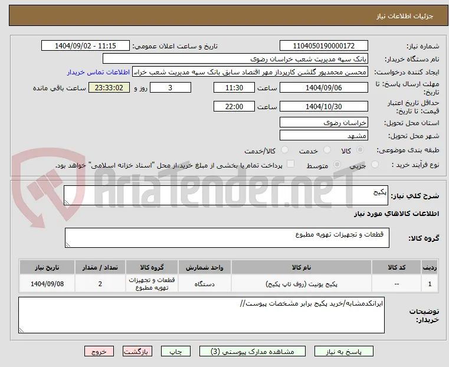This screenshot has height=367, width=449.
Task: Click the استان محل تحویل field خراسان رضوی
Action: 323,123
